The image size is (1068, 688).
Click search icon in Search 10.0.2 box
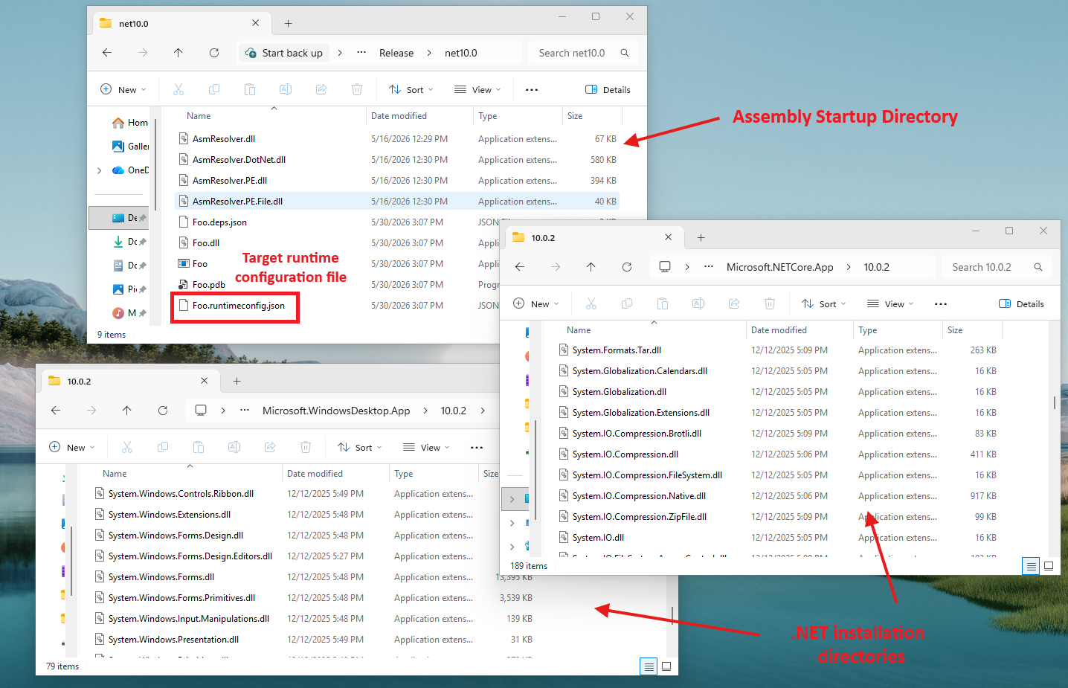pyautogui.click(x=1038, y=267)
